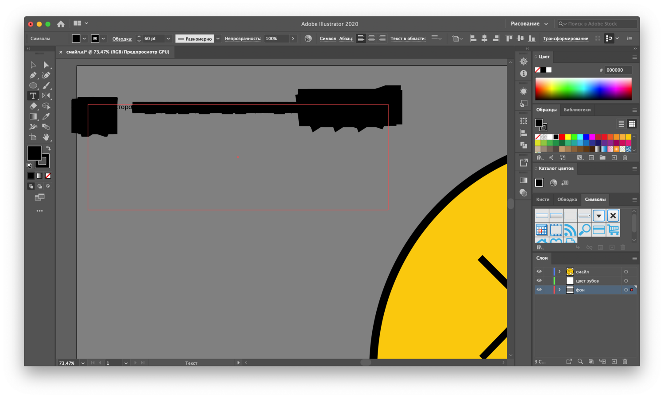Open the Transparency panel icon
664x398 pixels.
click(524, 192)
